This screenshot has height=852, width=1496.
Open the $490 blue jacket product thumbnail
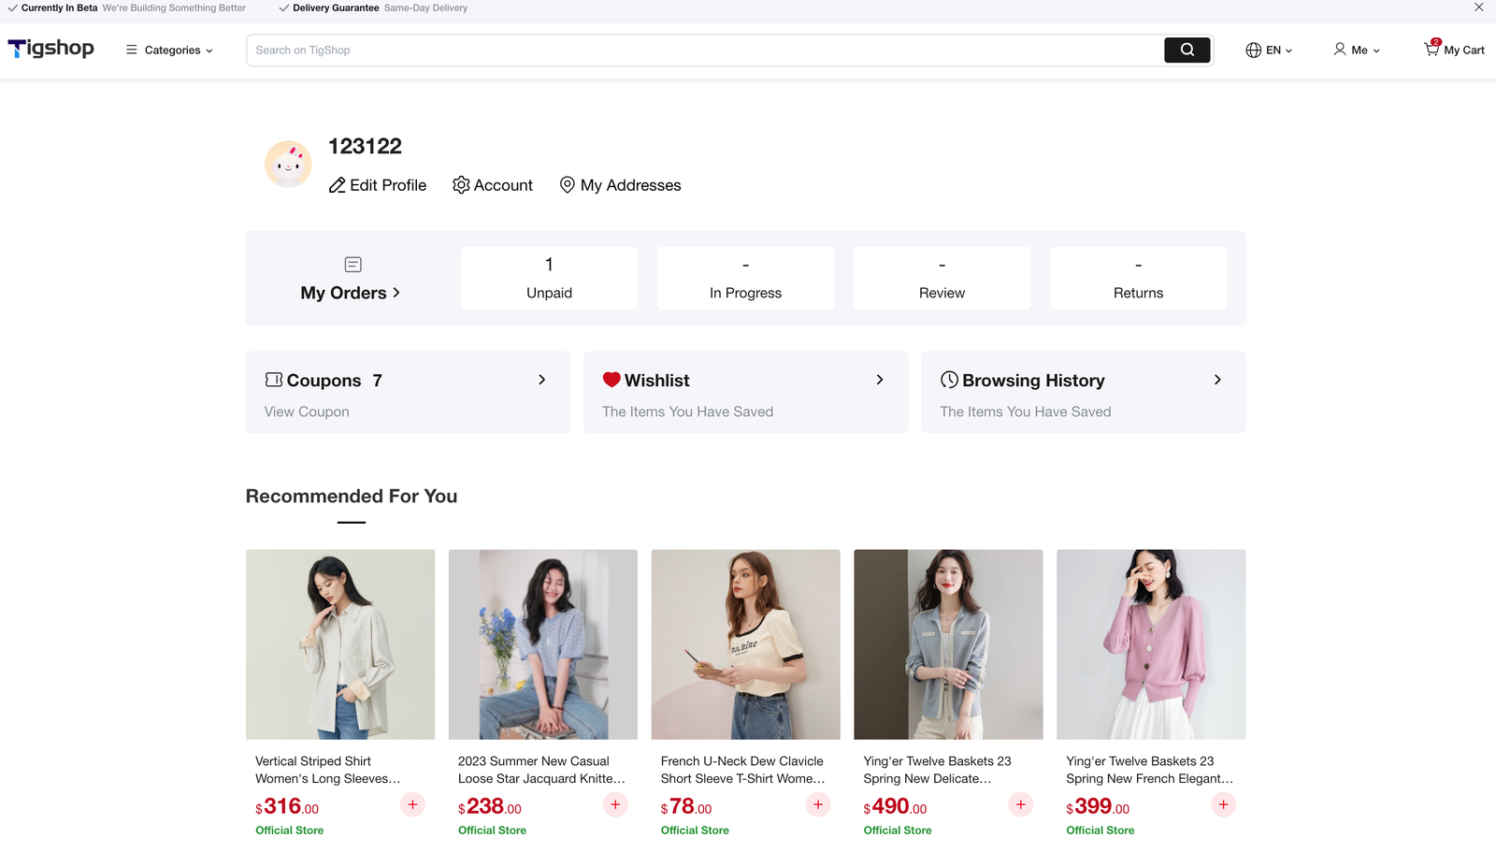948,644
